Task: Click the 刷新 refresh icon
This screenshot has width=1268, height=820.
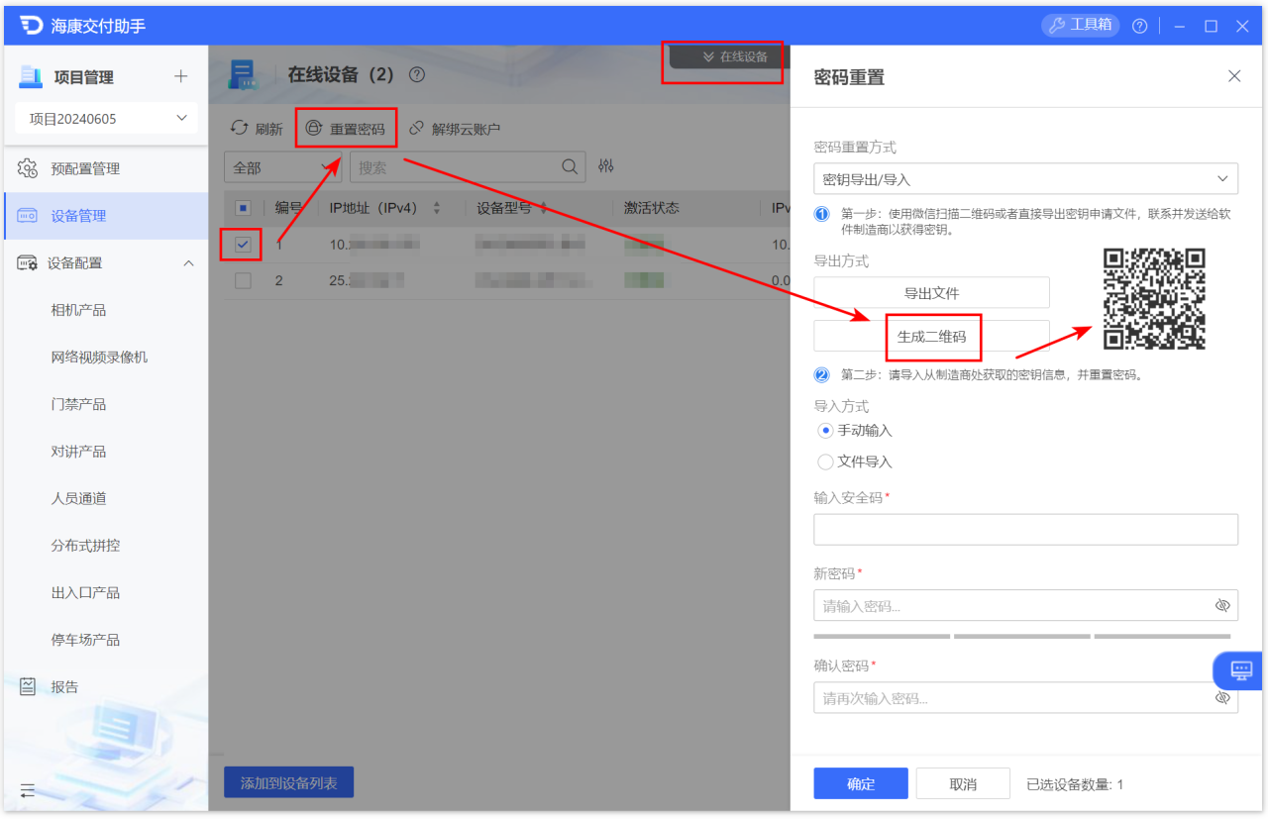Action: pos(238,127)
